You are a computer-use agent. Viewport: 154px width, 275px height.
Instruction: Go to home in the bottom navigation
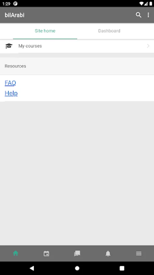point(16,253)
